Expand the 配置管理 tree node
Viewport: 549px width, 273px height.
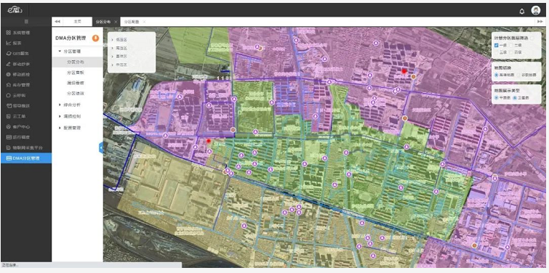tap(60, 128)
